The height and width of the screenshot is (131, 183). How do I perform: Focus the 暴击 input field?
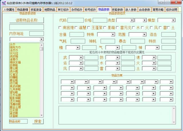[138, 41]
